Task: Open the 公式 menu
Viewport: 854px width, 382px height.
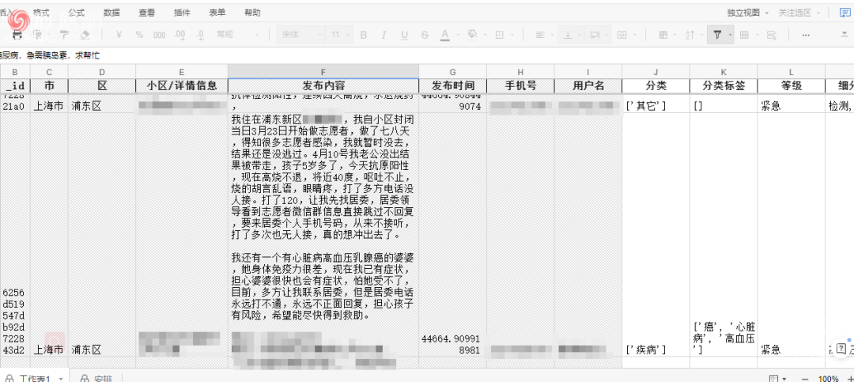Action: pyautogui.click(x=76, y=13)
